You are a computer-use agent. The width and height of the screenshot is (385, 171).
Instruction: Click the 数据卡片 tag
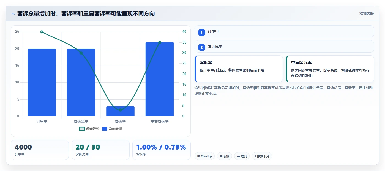tap(262, 156)
